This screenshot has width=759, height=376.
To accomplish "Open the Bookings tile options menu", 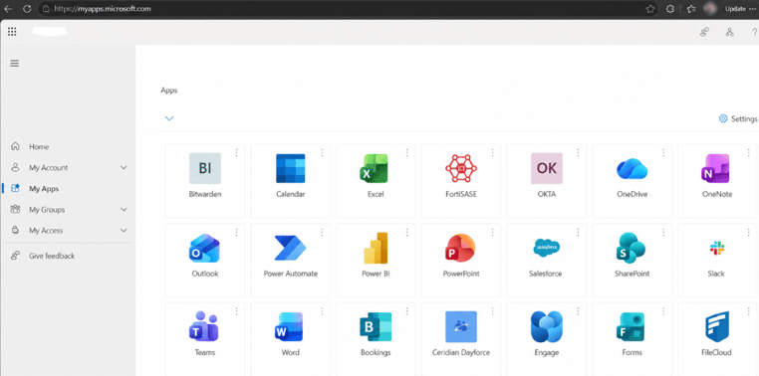I will click(407, 311).
